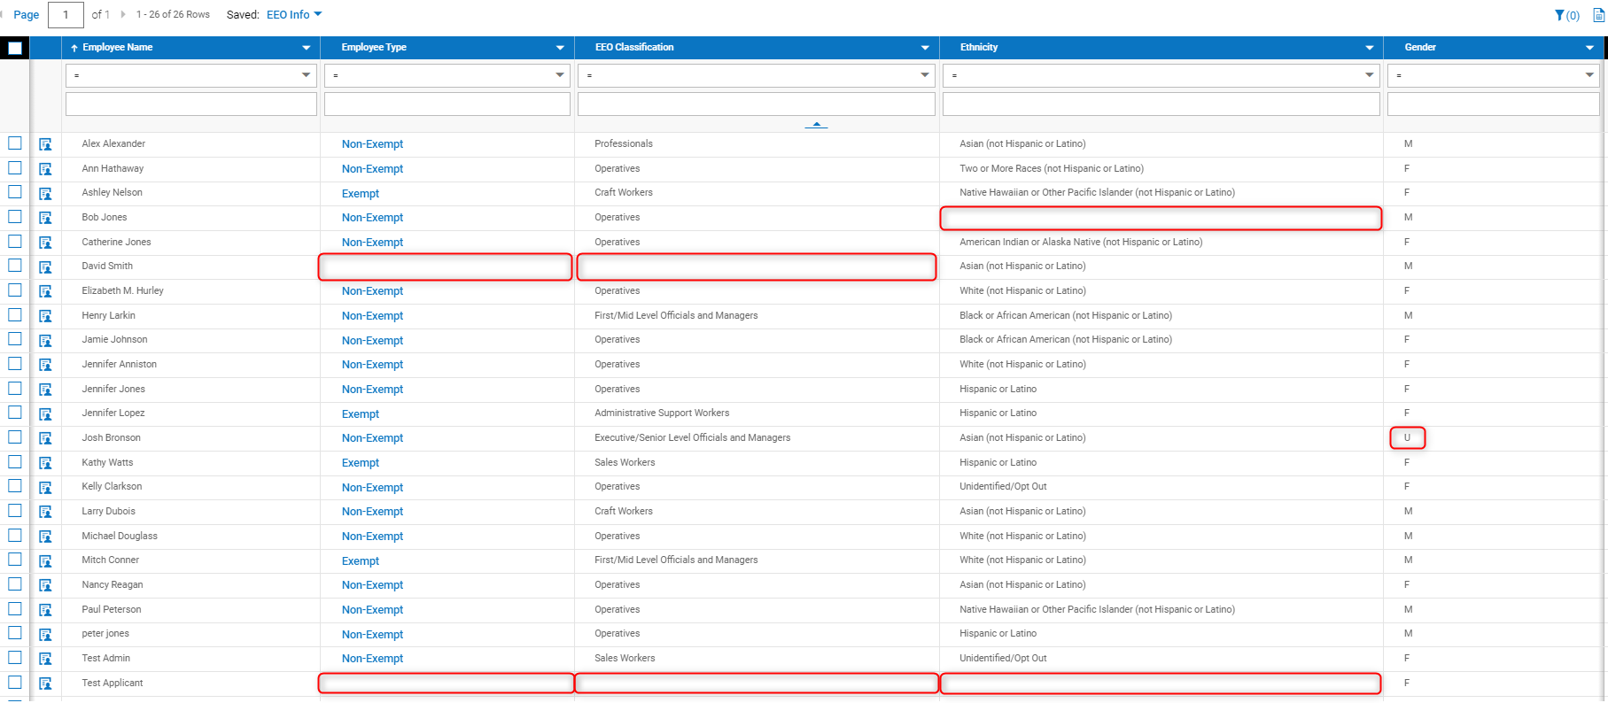
Task: Sort by Employee Name column header
Action: (x=118, y=48)
